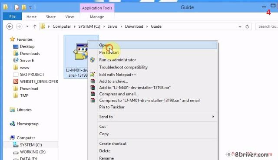
Task: Open the www folder in Favorites
Action: pos(24,68)
